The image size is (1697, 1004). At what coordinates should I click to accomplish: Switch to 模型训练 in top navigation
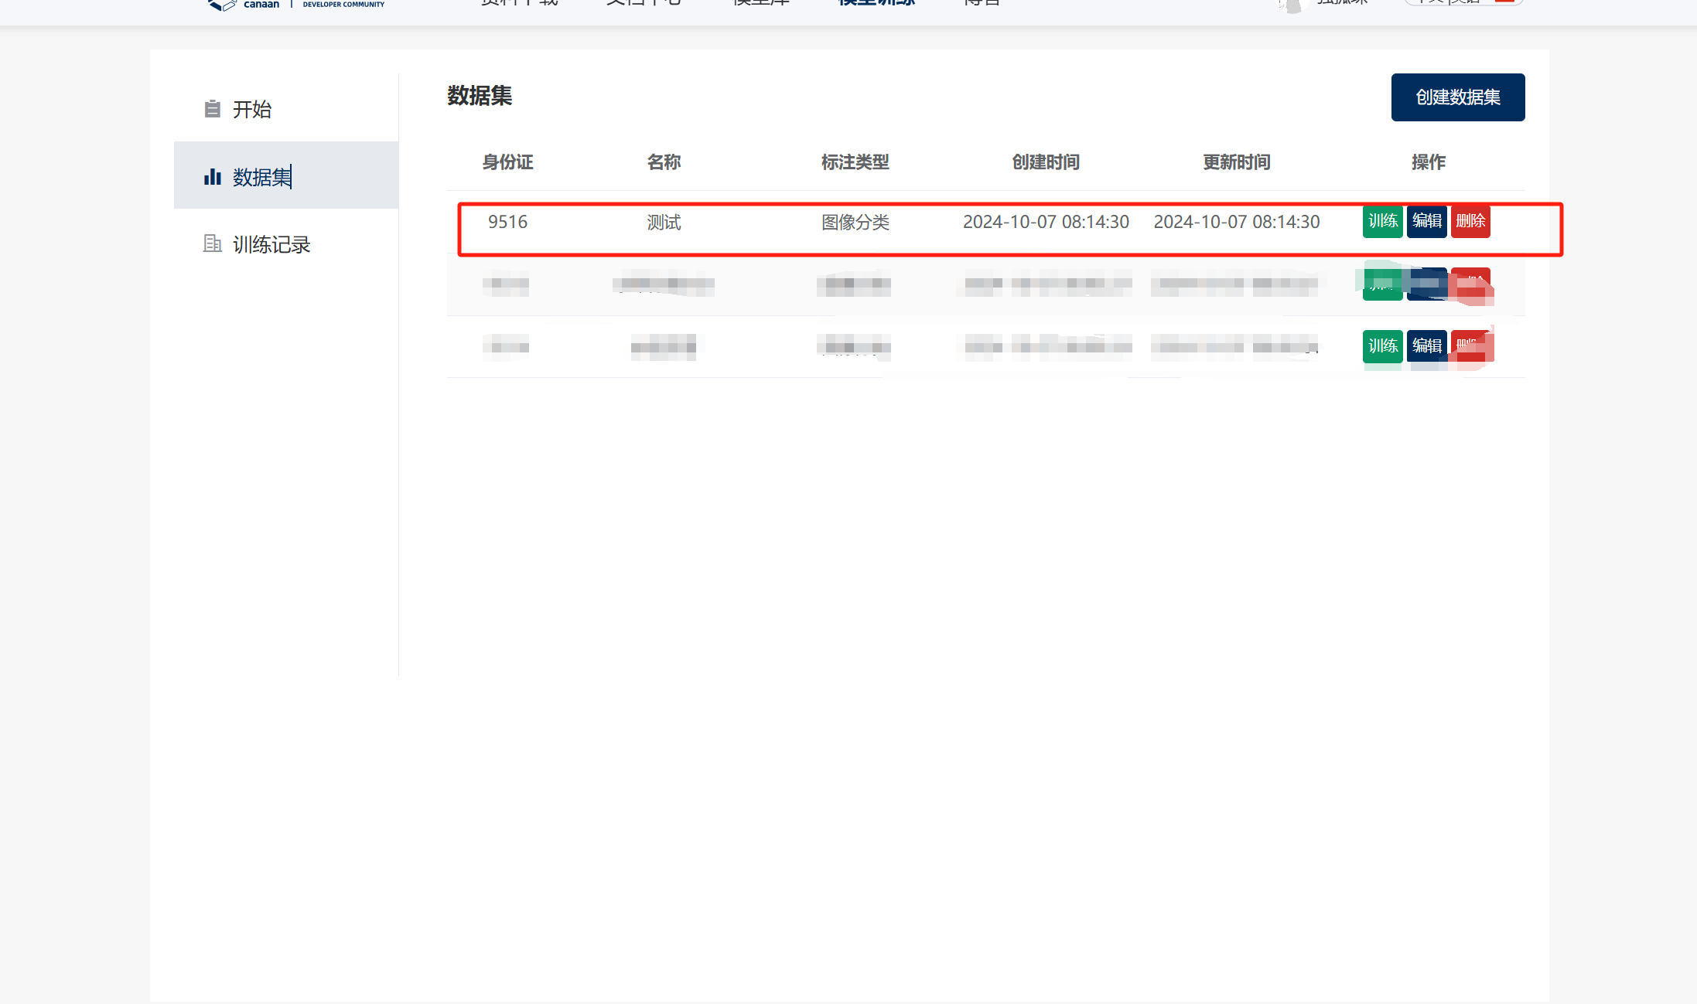tap(876, 3)
